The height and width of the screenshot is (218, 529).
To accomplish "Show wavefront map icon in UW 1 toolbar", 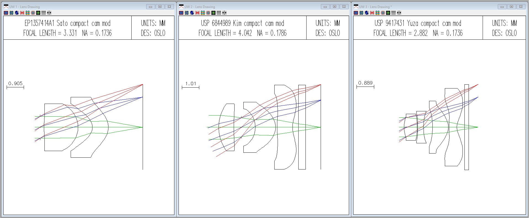I will click(x=28, y=13).
